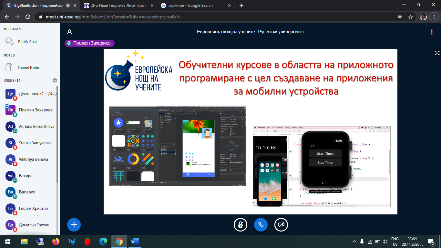Open the users list settings gear
Image resolution: width=441 pixels, height=248 pixels.
[55, 80]
